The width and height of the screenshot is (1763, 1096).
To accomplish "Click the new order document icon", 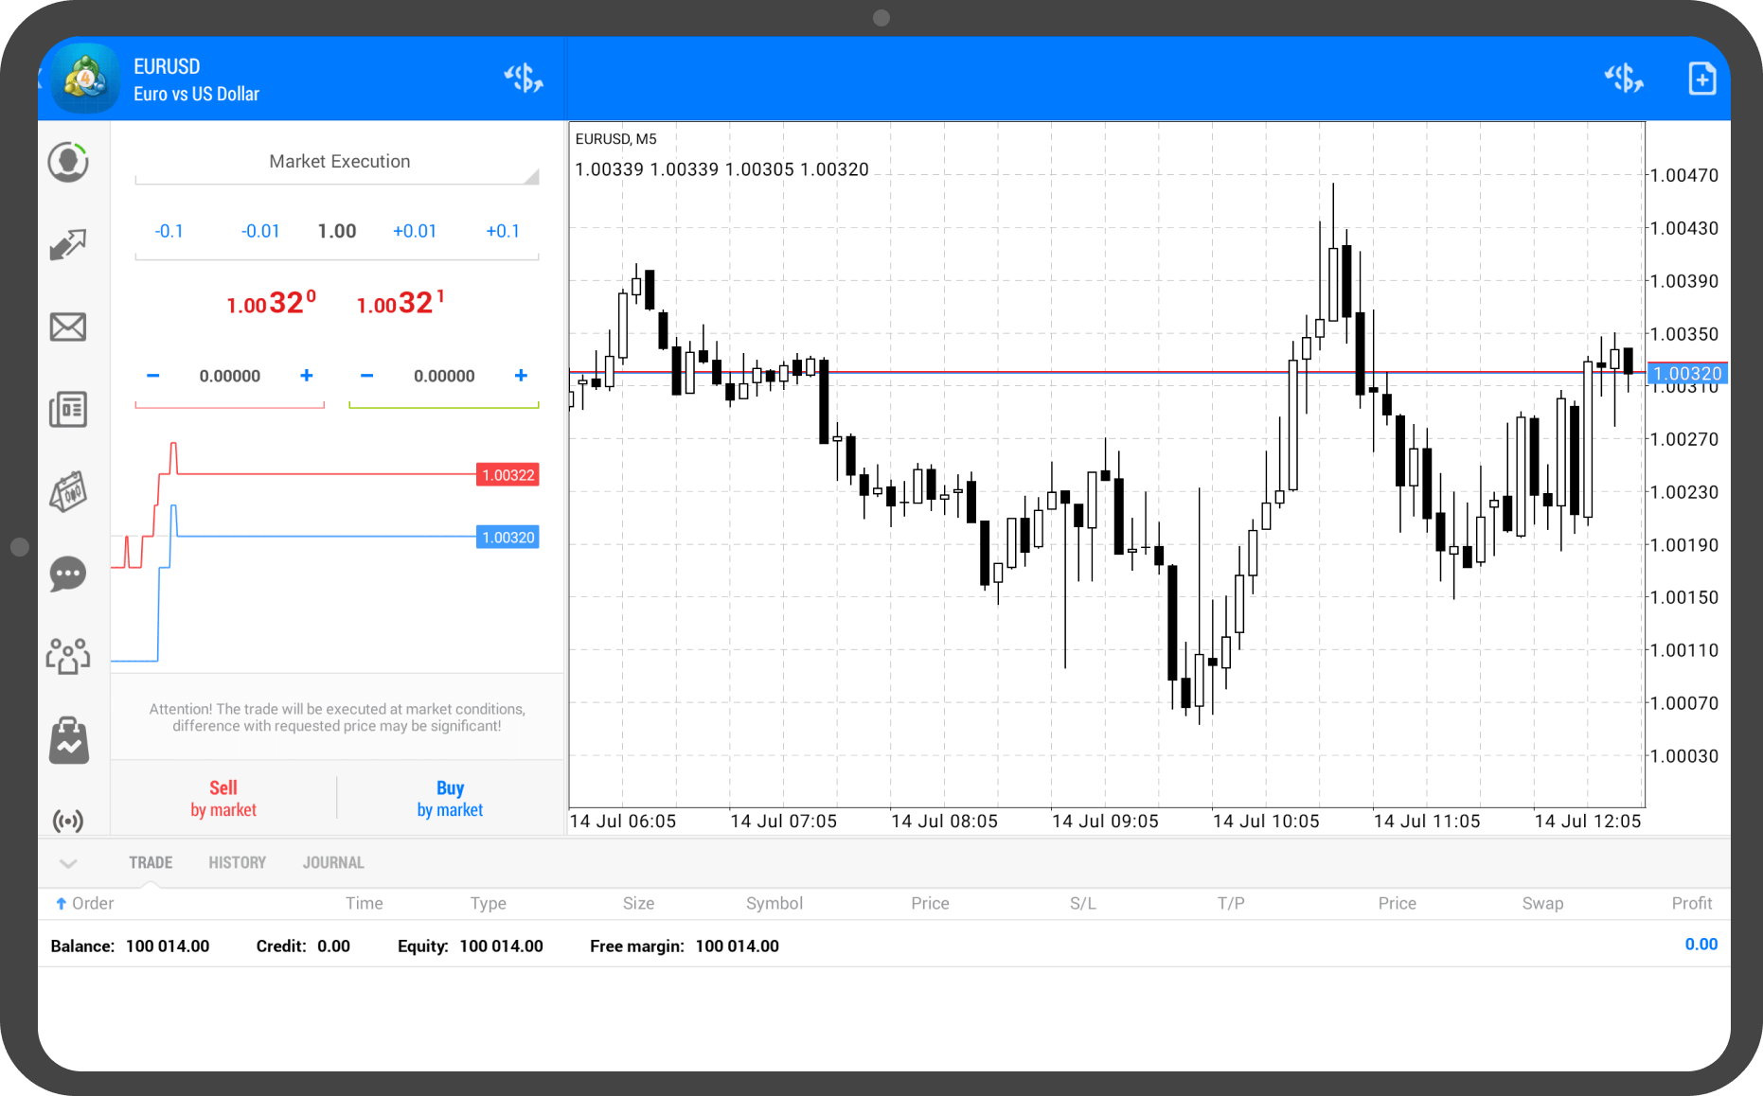I will tap(1701, 79).
